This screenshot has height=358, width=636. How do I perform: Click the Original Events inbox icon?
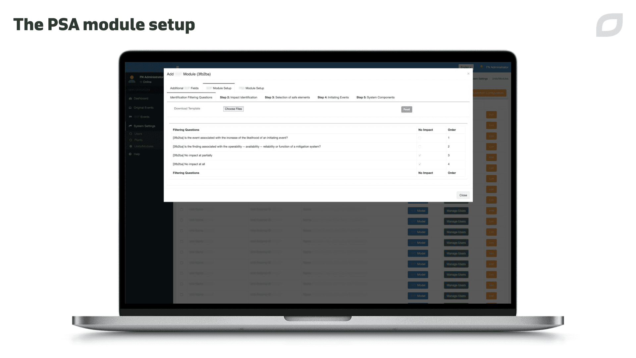tap(130, 108)
